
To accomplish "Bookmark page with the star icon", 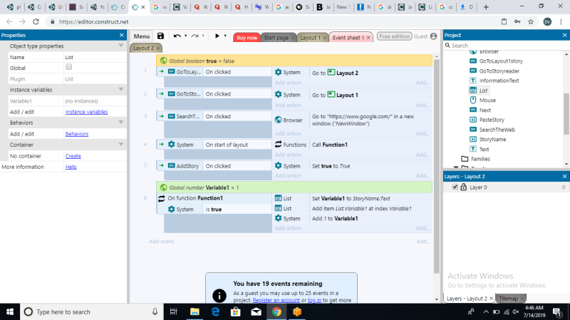I will [x=531, y=22].
